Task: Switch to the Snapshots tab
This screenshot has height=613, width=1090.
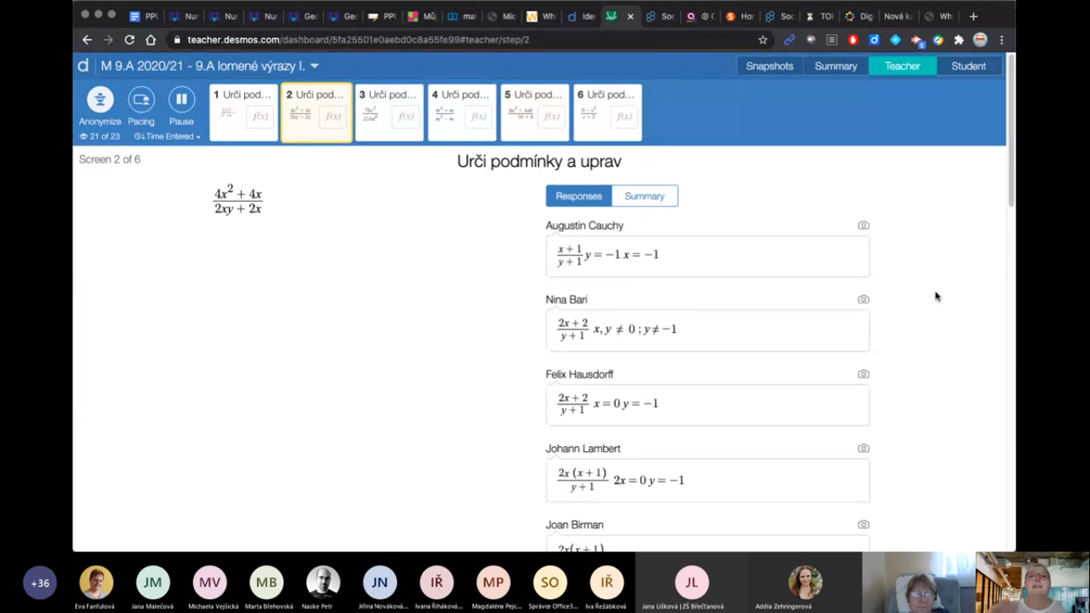Action: [x=769, y=66]
